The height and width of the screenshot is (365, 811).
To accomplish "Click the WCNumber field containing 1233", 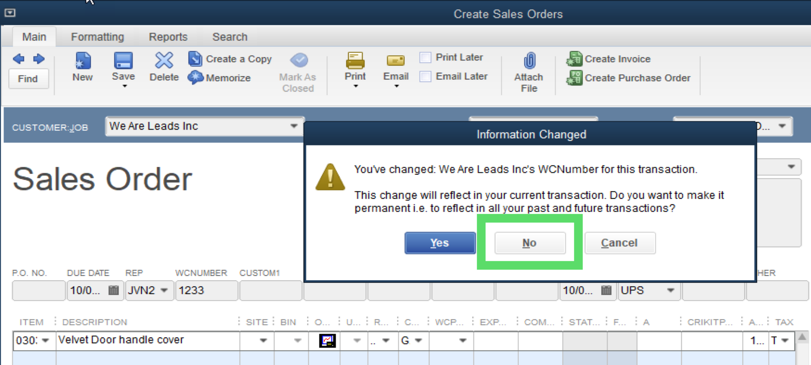I will 206,290.
